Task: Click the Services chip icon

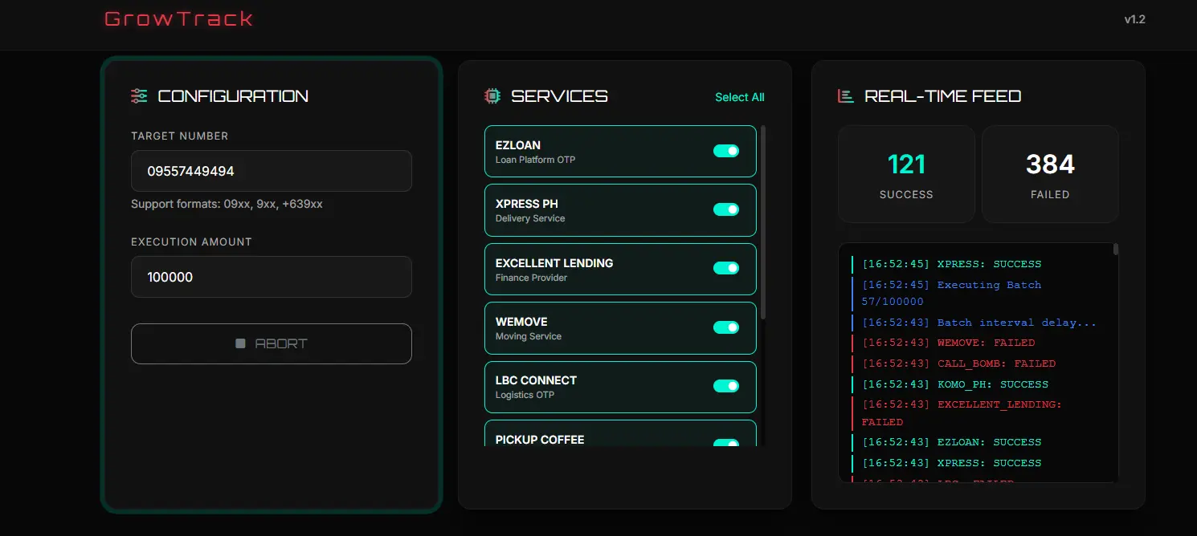Action: click(x=492, y=96)
